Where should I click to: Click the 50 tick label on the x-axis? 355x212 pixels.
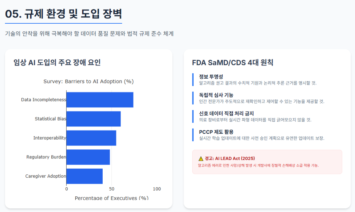(112, 189)
